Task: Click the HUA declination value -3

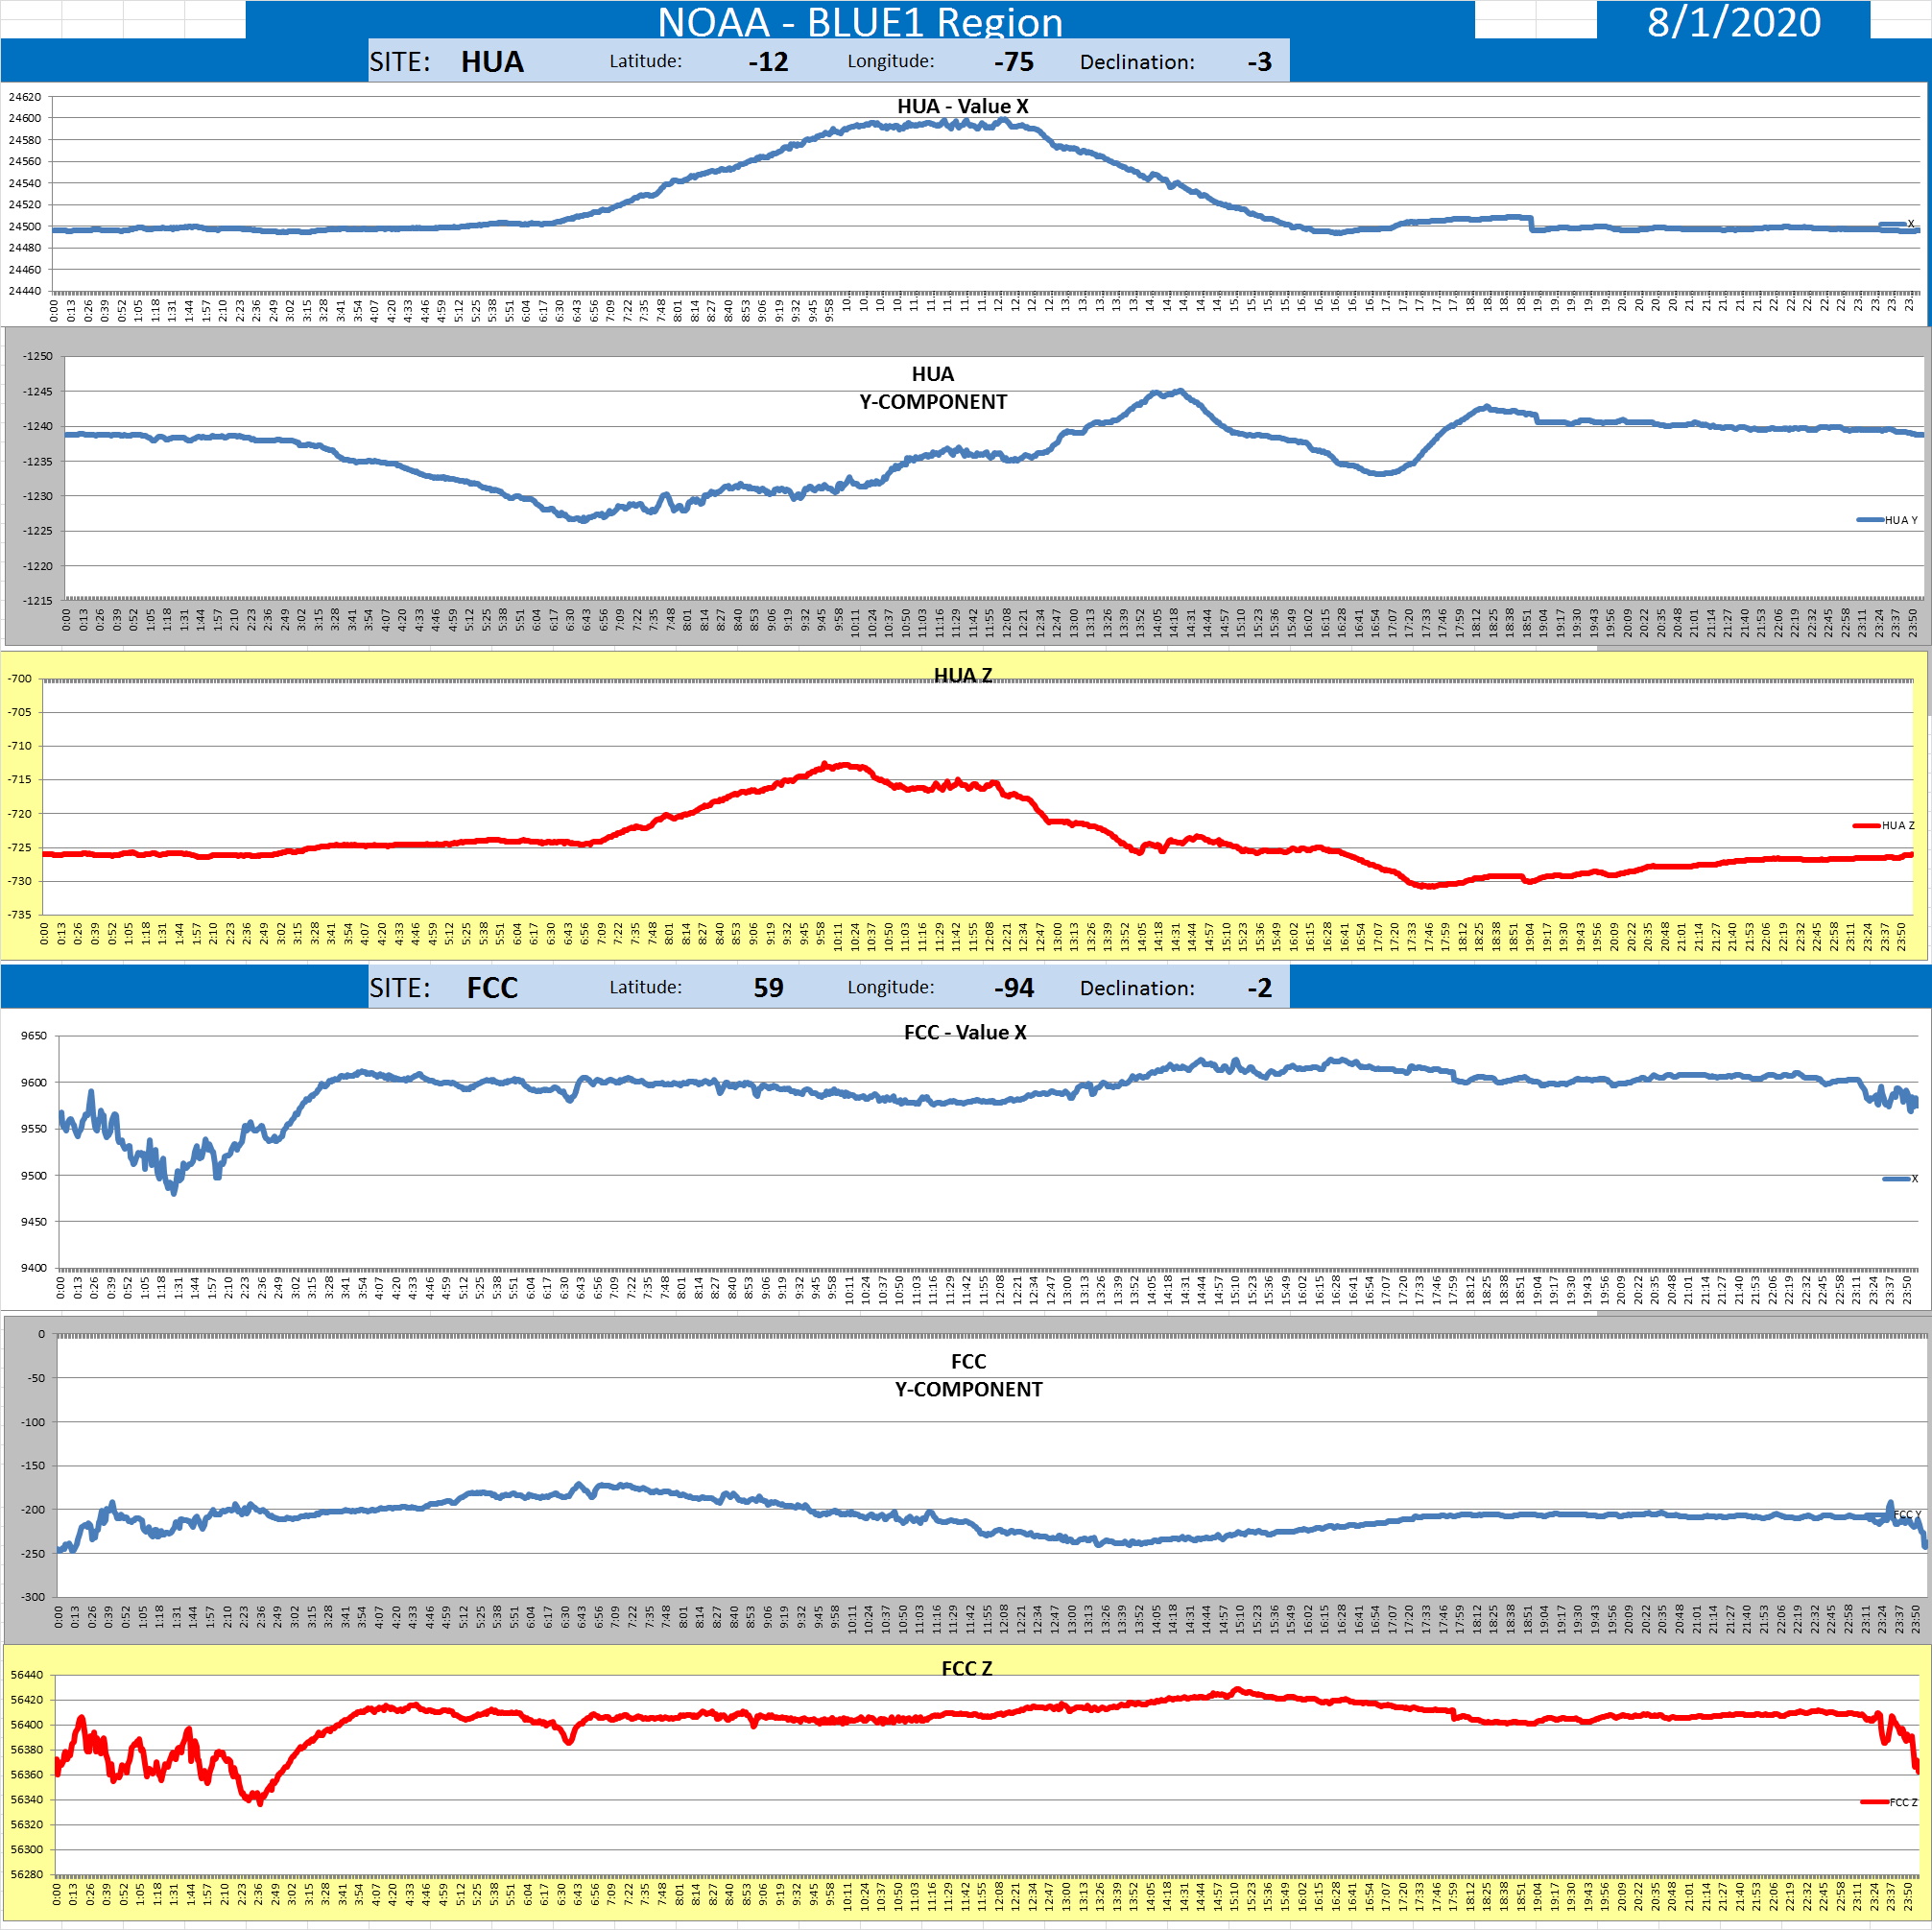Action: pos(1258,62)
